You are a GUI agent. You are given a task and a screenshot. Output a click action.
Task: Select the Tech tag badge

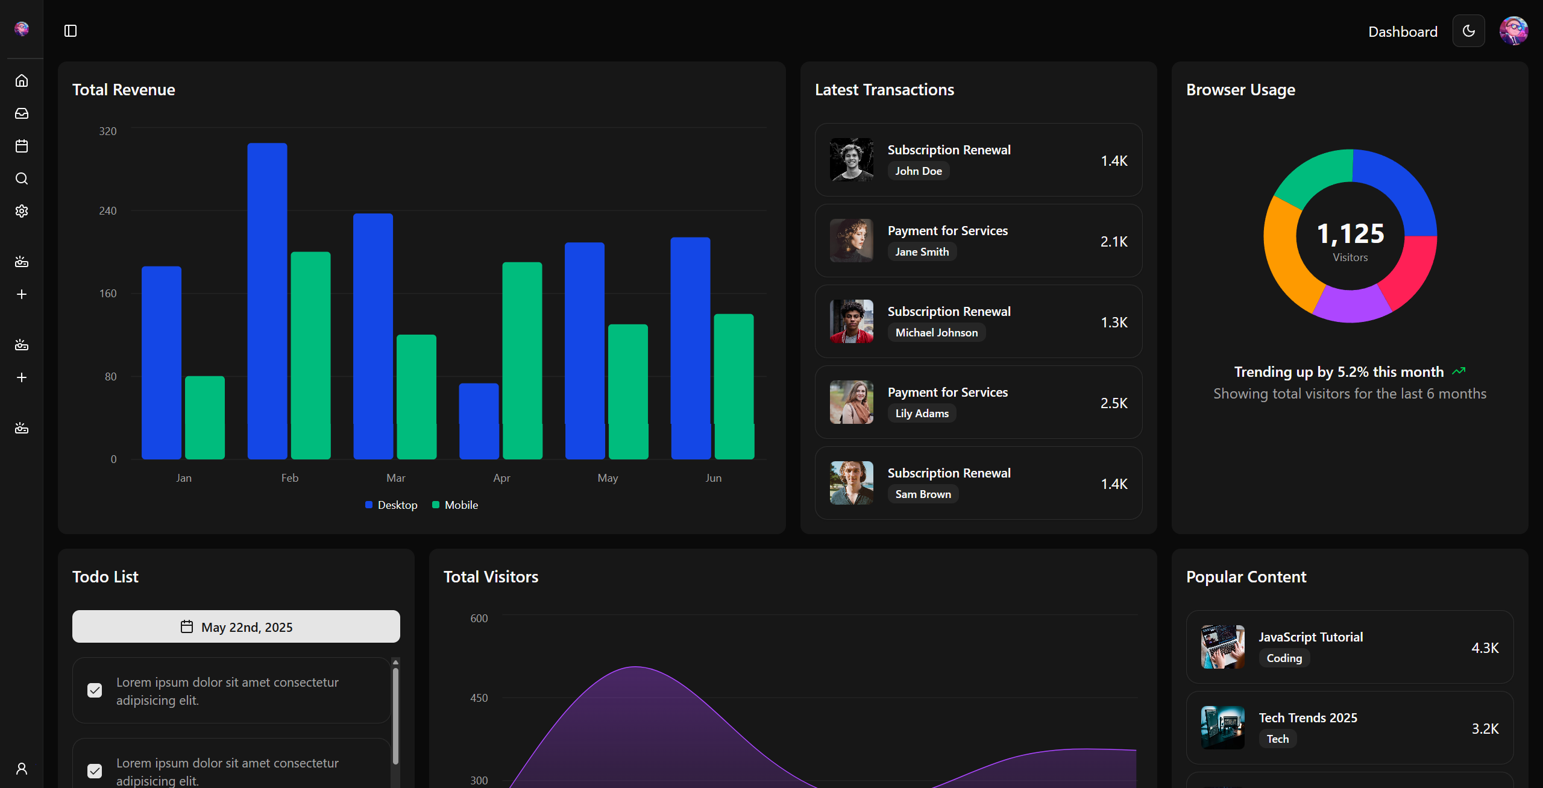click(1278, 739)
